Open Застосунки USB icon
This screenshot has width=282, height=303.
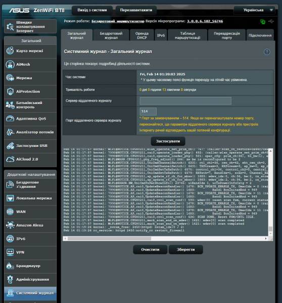click(10, 146)
